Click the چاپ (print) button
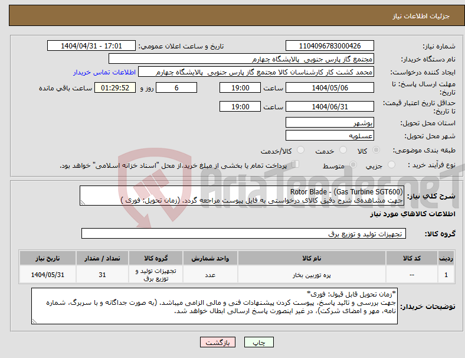 258,342
